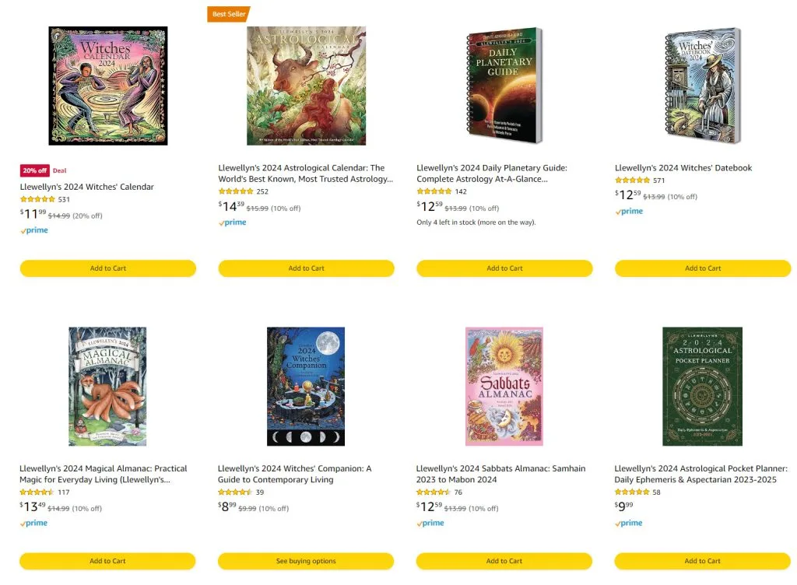Click the Witches' Companion cover thumbnail
Screen dimensions: 797x585
point(306,386)
